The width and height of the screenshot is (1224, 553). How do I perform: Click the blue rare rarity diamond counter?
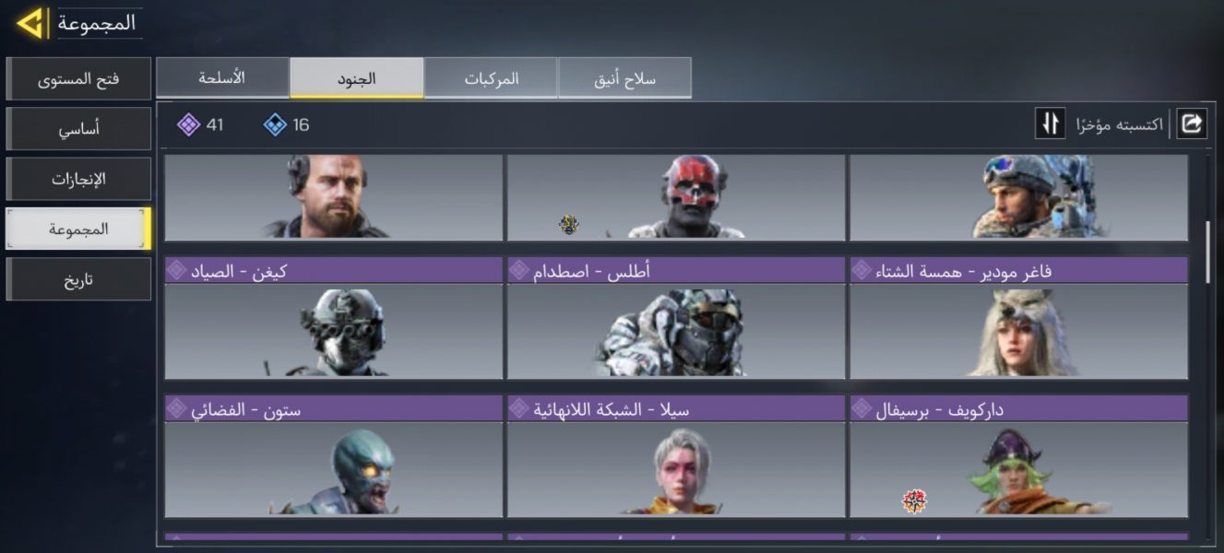287,124
